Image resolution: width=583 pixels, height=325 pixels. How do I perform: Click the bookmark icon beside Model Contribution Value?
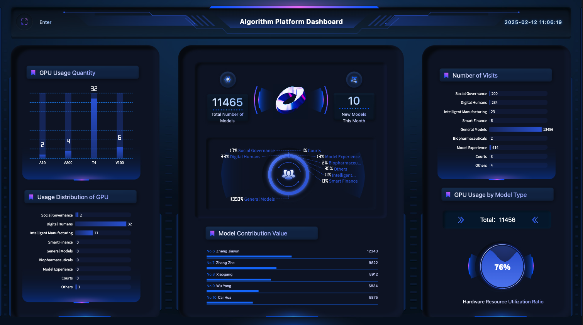[212, 233]
